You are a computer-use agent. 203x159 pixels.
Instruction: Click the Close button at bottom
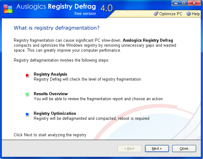tap(184, 148)
